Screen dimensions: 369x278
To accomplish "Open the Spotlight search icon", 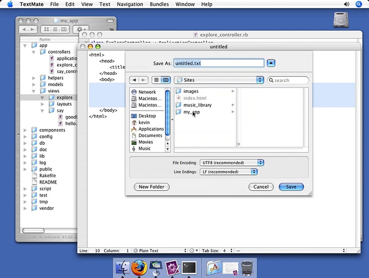I will pyautogui.click(x=359, y=4).
